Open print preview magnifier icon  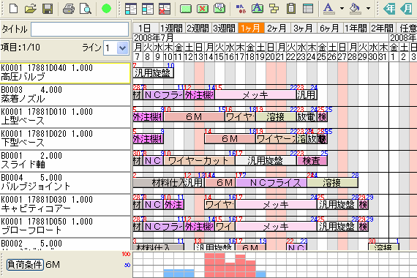[86, 9]
